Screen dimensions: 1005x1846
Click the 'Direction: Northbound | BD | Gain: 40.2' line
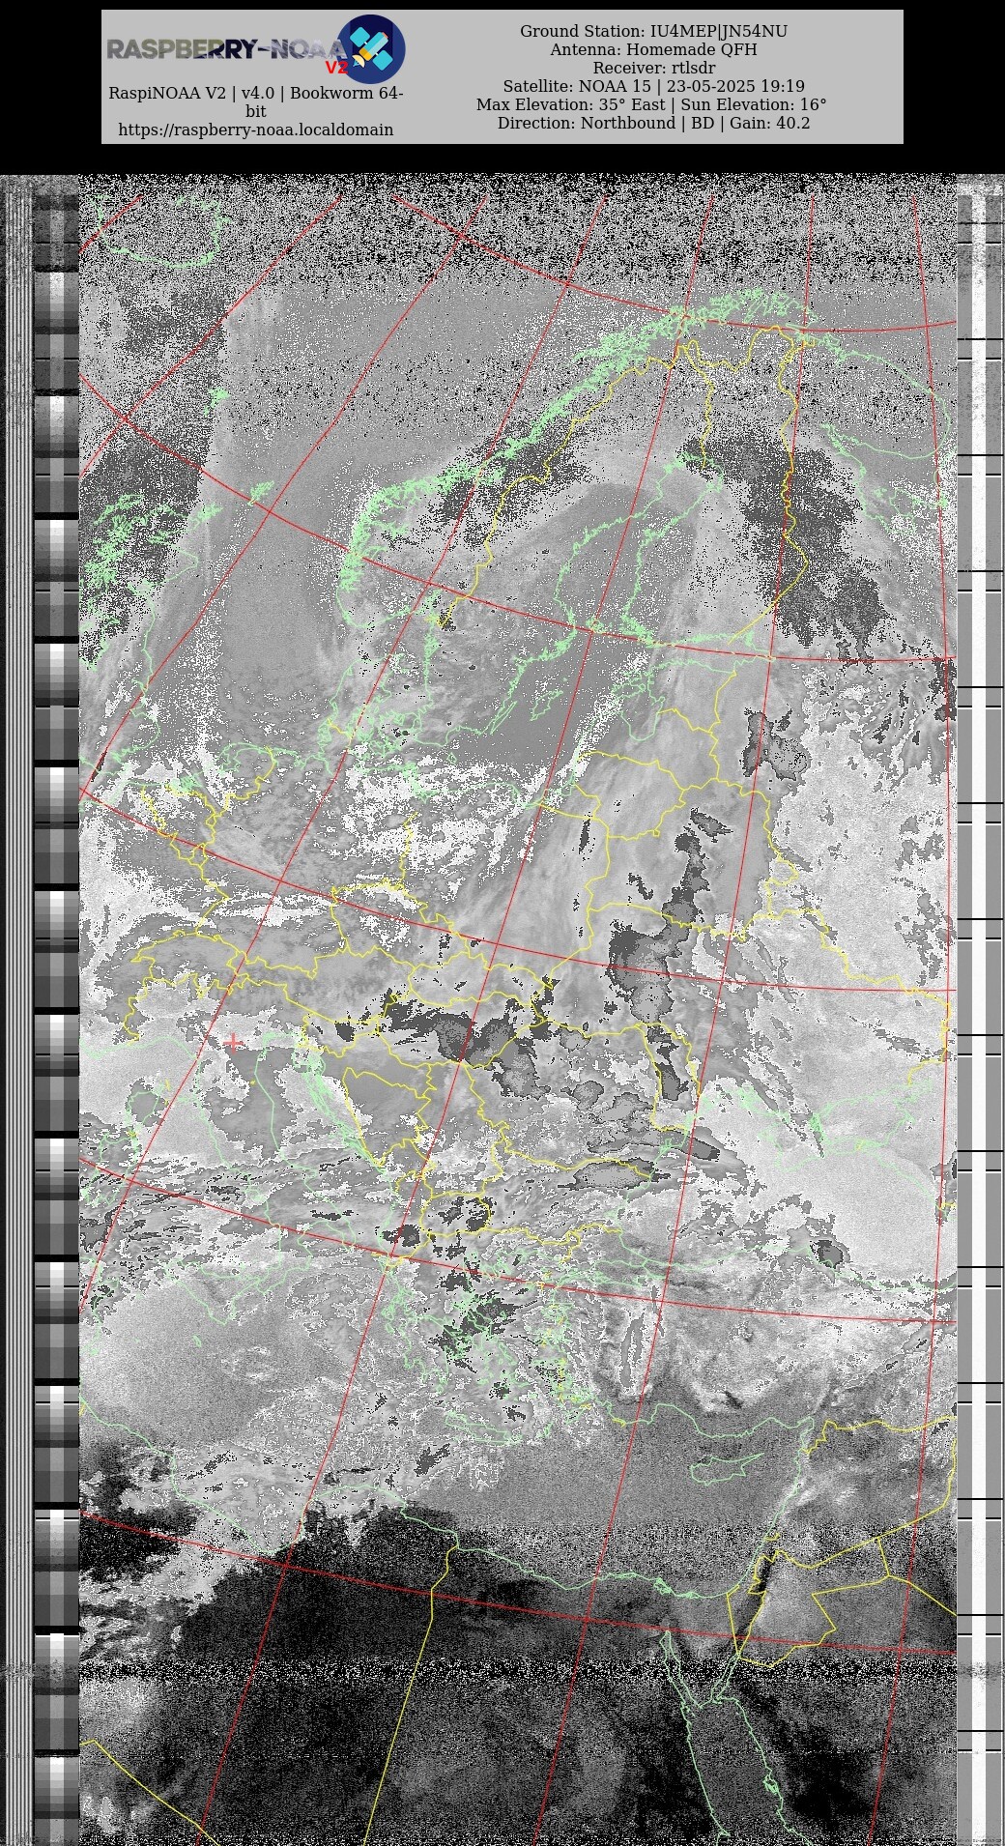pos(653,123)
